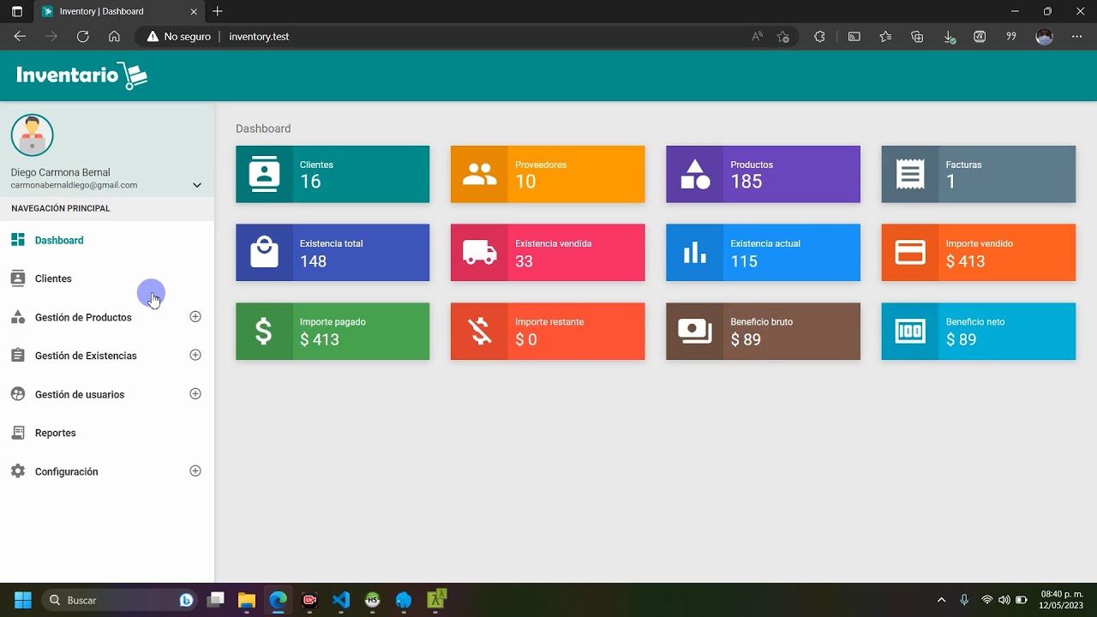Click the Inventario logo link
Image resolution: width=1097 pixels, height=617 pixels.
(82, 75)
